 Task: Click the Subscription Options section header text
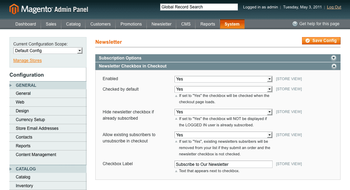120,58
